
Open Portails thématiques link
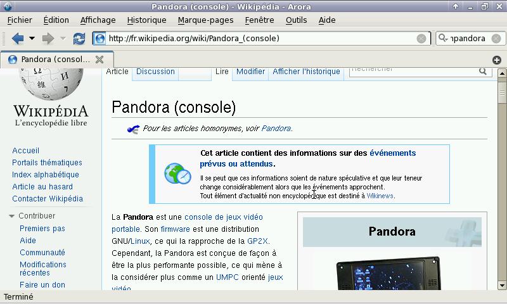[47, 163]
